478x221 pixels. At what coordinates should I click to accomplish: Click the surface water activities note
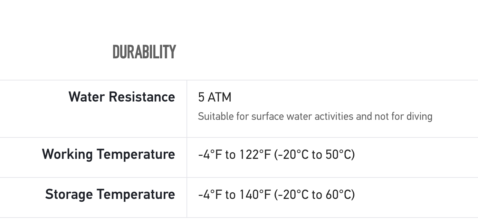tap(315, 116)
